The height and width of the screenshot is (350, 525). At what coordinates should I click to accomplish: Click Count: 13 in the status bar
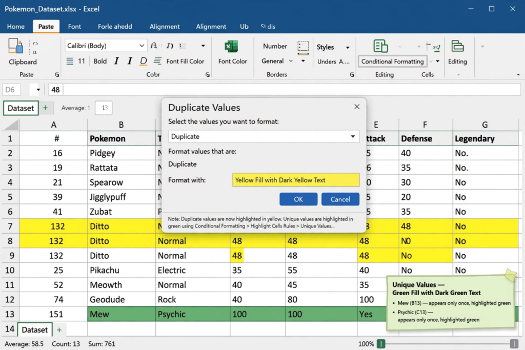[x=66, y=344]
